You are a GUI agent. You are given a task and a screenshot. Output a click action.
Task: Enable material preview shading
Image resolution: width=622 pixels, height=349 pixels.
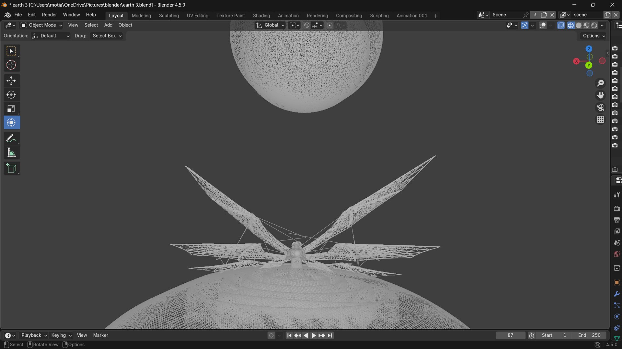point(586,25)
